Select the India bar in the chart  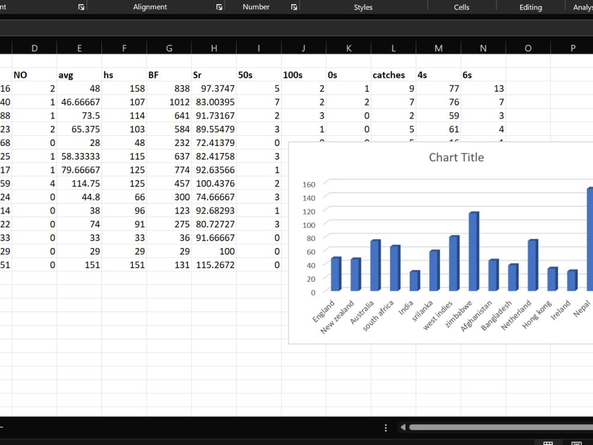[415, 281]
